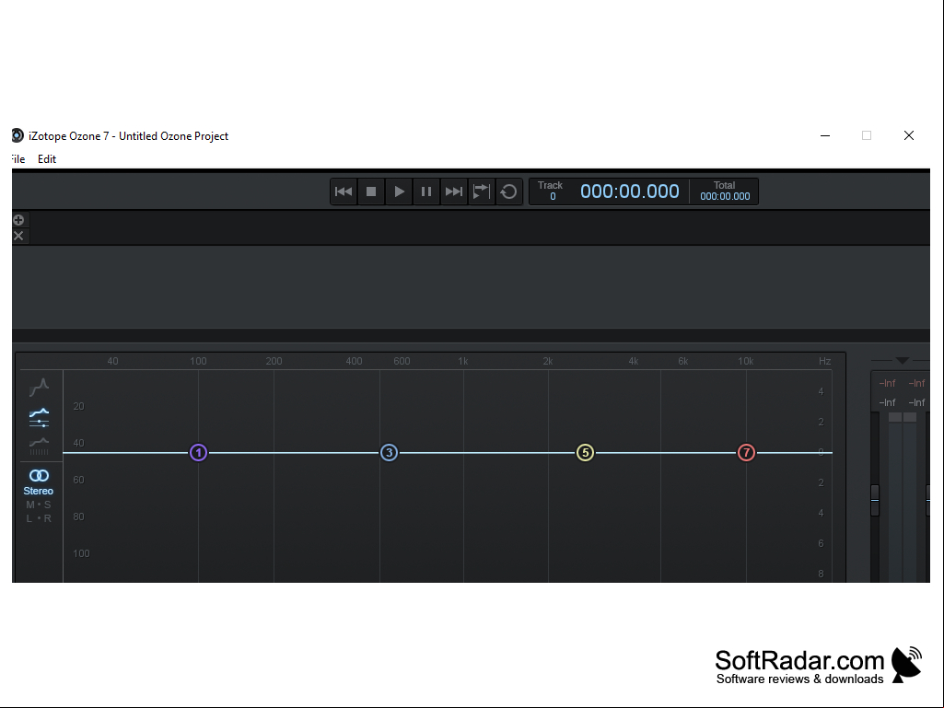Click the iZotope Ozone app icon in the title bar
The height and width of the screenshot is (708, 944).
[17, 135]
